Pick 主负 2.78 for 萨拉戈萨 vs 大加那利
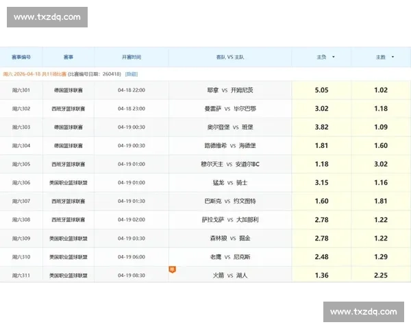The width and height of the screenshot is (411, 329). [x=321, y=219]
